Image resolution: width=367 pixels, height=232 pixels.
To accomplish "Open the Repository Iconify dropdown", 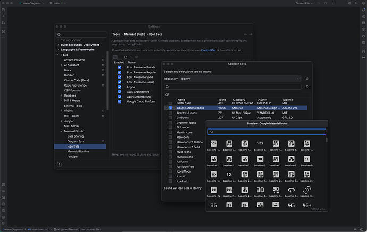I will pyautogui.click(x=240, y=79).
